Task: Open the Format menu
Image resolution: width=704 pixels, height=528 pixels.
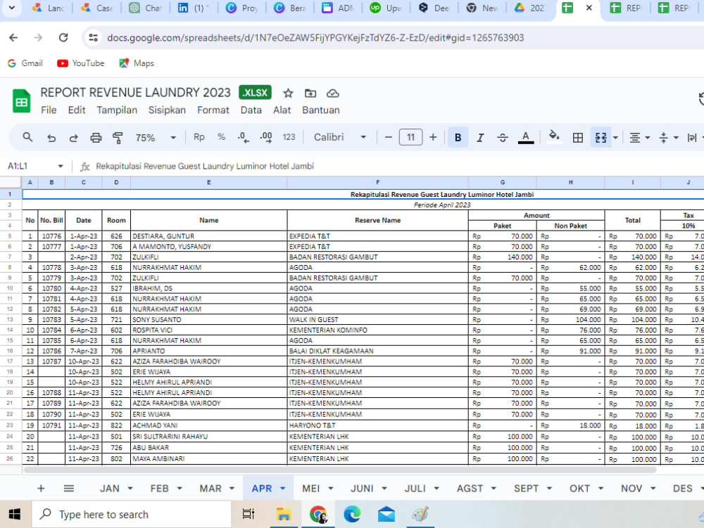Action: (x=213, y=110)
